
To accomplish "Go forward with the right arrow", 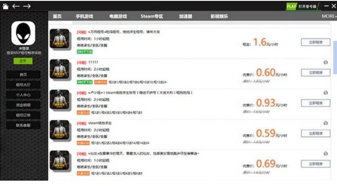I will click(27, 6).
